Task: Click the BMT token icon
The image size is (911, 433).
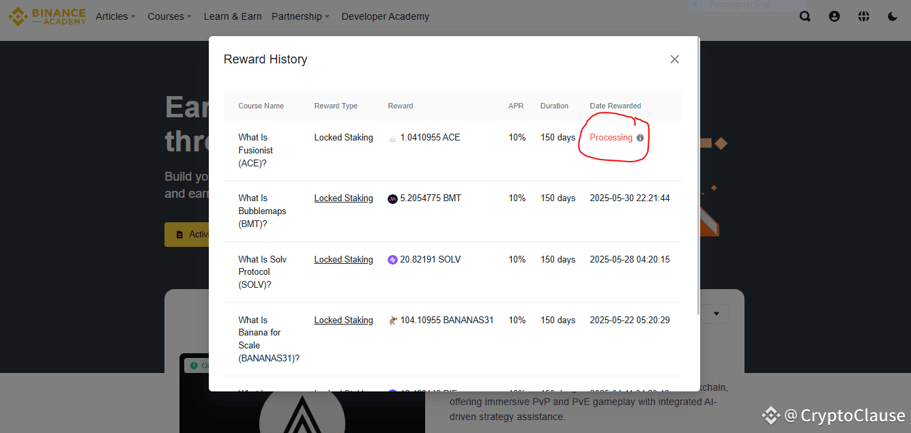Action: pyautogui.click(x=392, y=198)
